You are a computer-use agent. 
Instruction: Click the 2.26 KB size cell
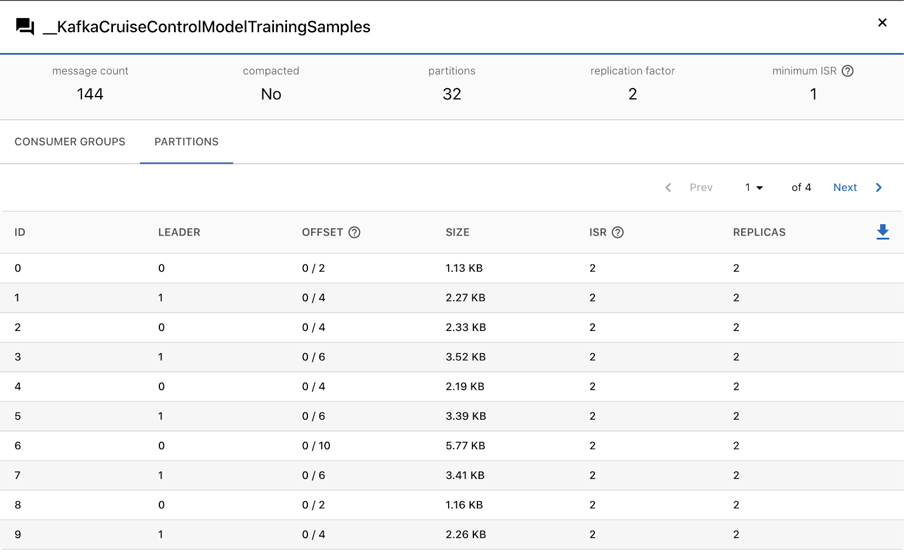point(466,534)
